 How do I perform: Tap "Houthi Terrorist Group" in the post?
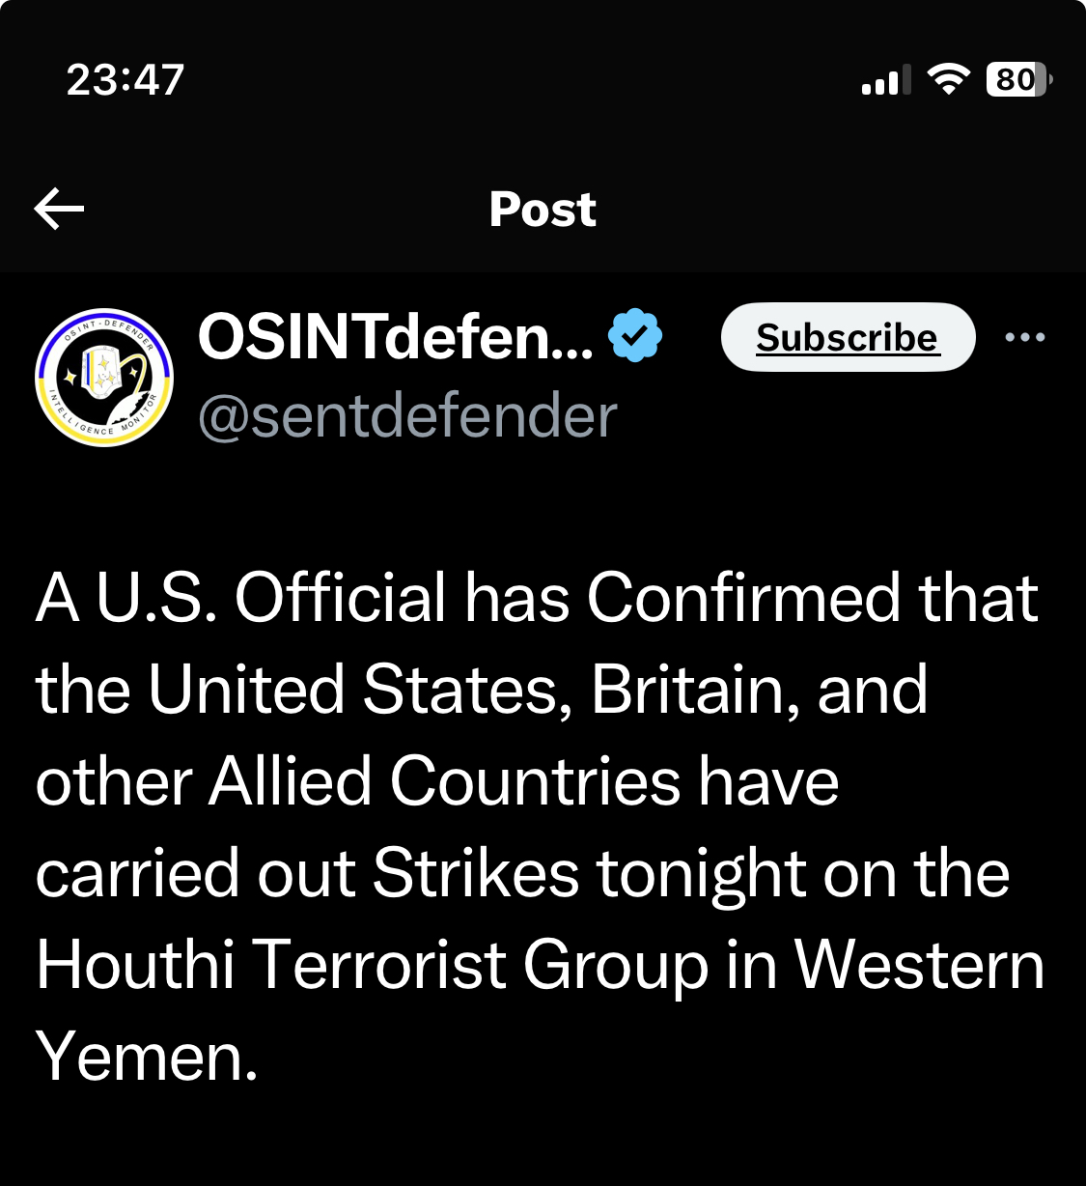coord(372,965)
